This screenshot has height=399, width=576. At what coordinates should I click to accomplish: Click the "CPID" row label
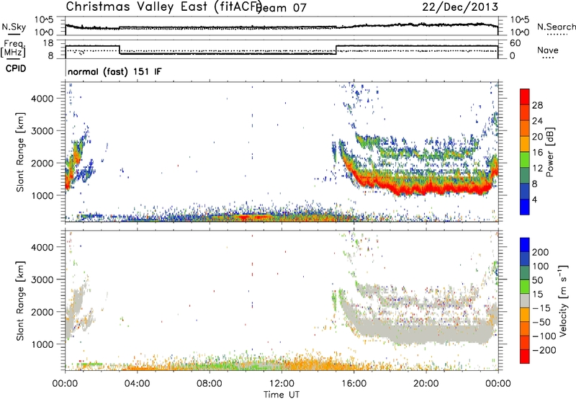16,68
